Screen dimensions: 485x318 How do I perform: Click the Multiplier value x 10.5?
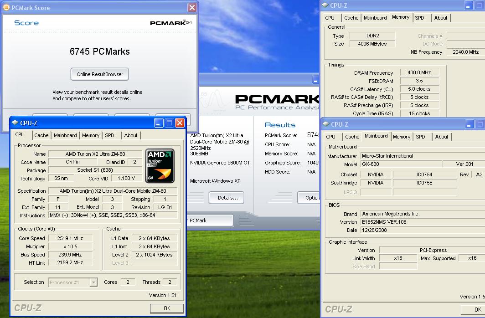point(70,246)
